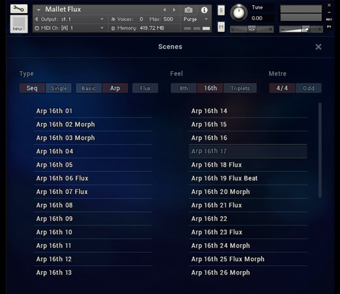340x294 pixels.
Task: Toggle the Arp type filter
Action: [x=115, y=88]
